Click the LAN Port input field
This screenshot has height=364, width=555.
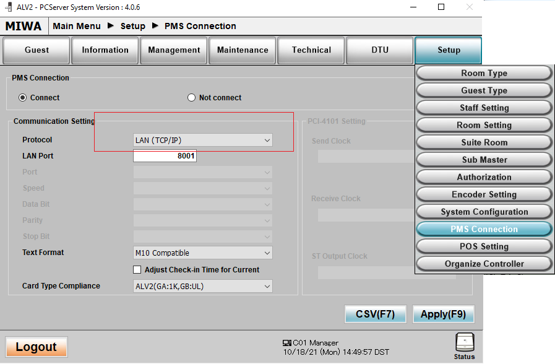(x=165, y=157)
